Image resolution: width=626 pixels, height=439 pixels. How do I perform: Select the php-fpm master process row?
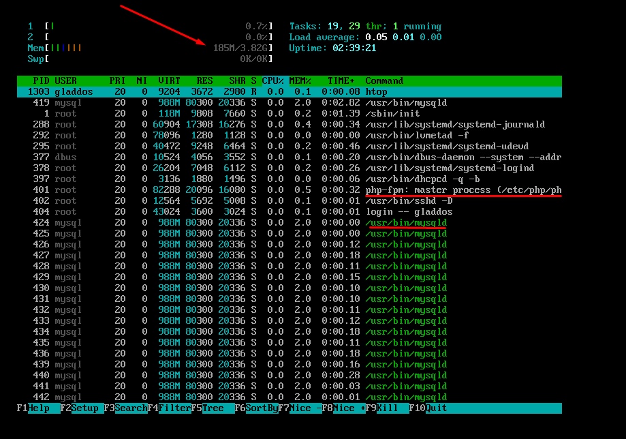(x=289, y=190)
